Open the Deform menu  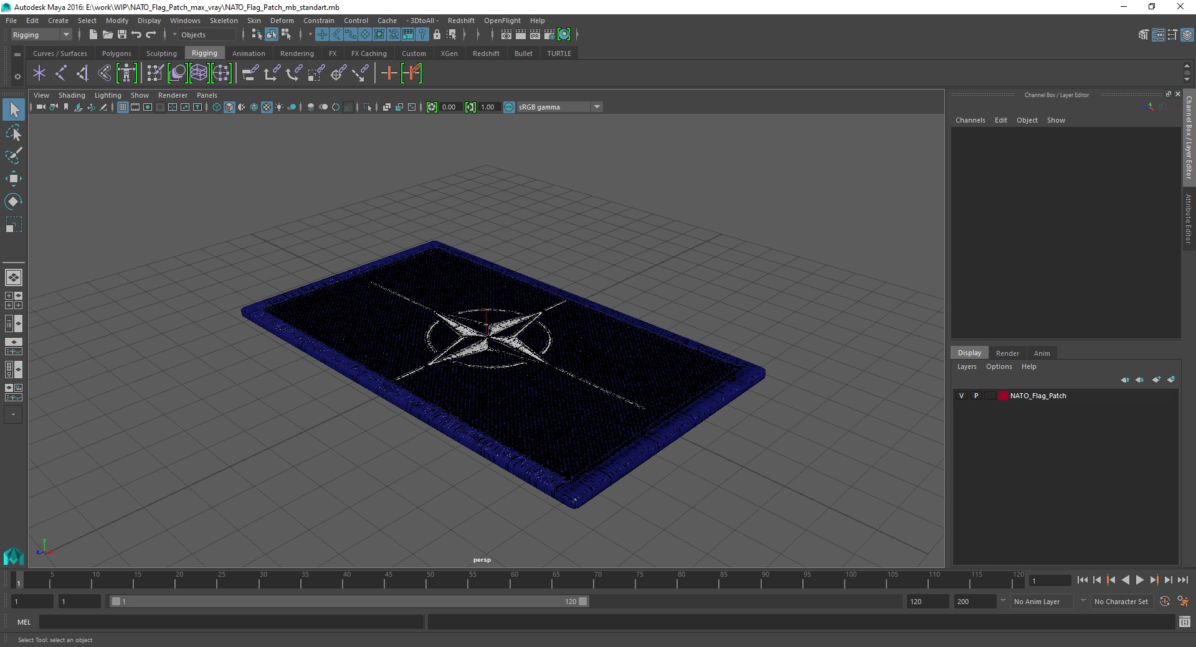point(282,21)
